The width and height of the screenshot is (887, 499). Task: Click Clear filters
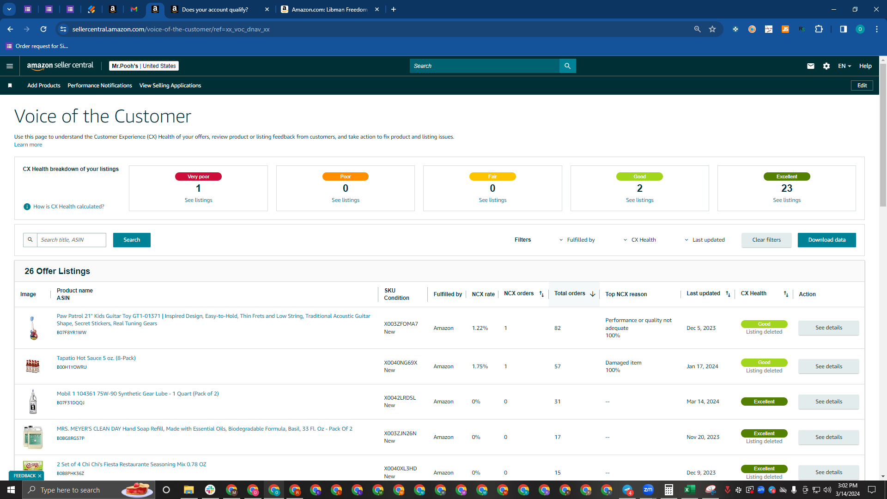point(766,240)
